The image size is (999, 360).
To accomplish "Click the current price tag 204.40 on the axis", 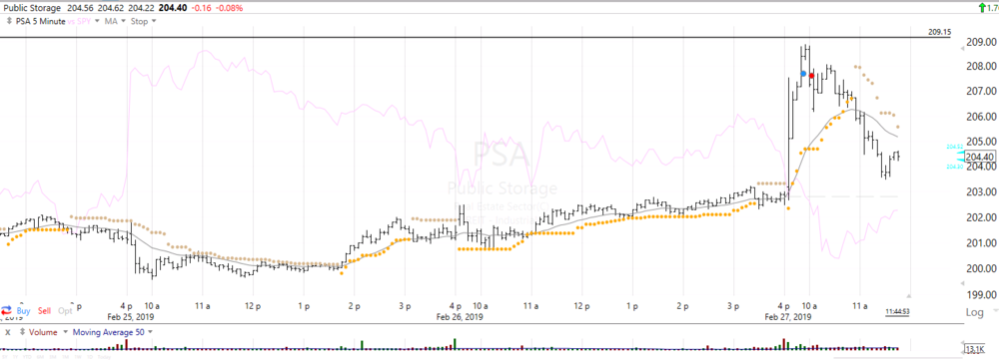I will tap(981, 157).
